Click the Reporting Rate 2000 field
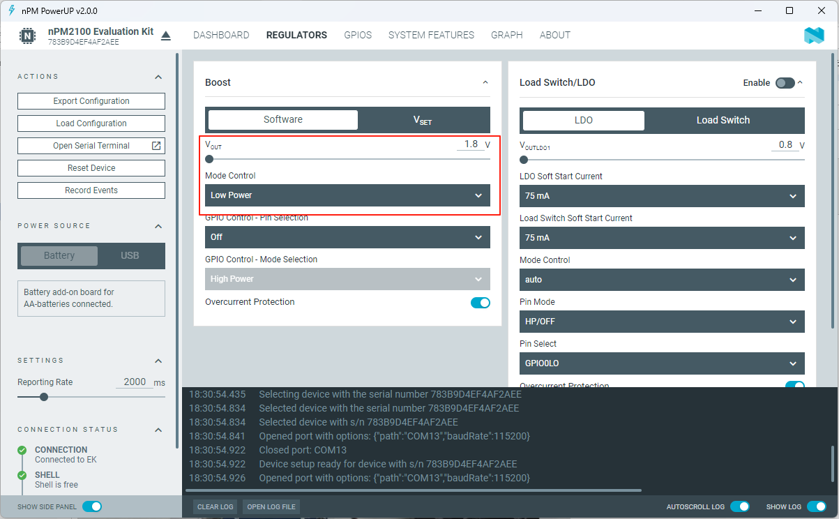Screen dimensions: 839x519 (135, 382)
